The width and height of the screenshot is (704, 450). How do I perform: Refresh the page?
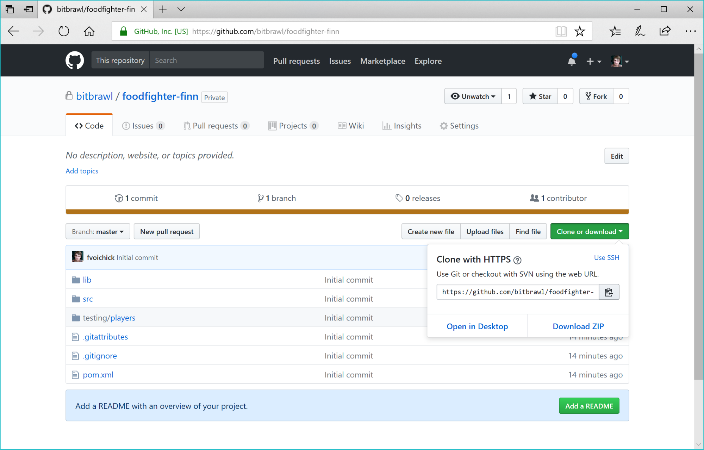click(x=64, y=31)
